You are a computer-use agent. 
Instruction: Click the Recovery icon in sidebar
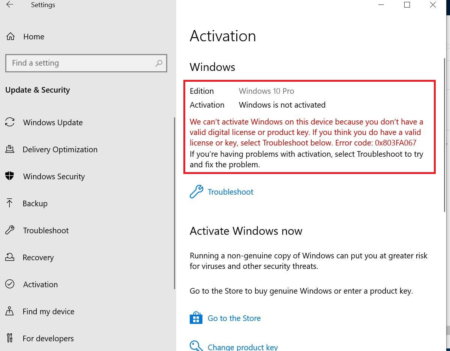pyautogui.click(x=10, y=257)
